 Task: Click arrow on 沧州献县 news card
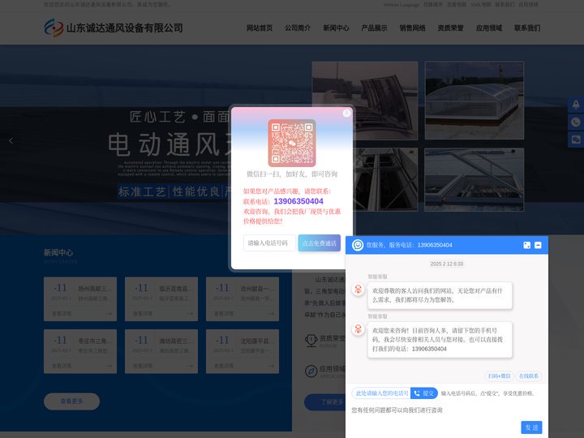tap(271, 314)
